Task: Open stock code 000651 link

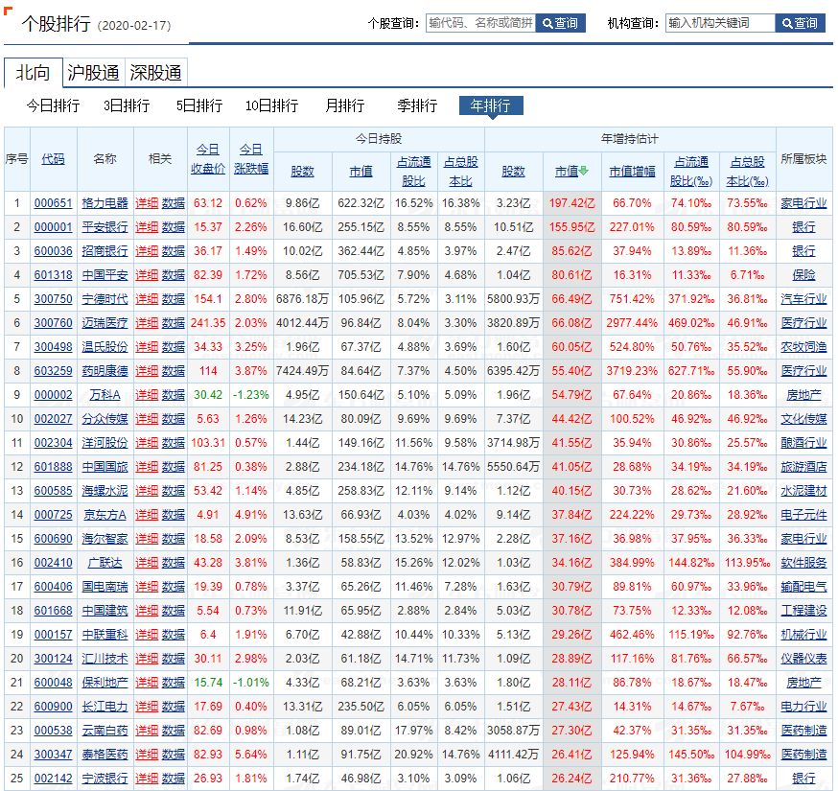Action: click(53, 203)
